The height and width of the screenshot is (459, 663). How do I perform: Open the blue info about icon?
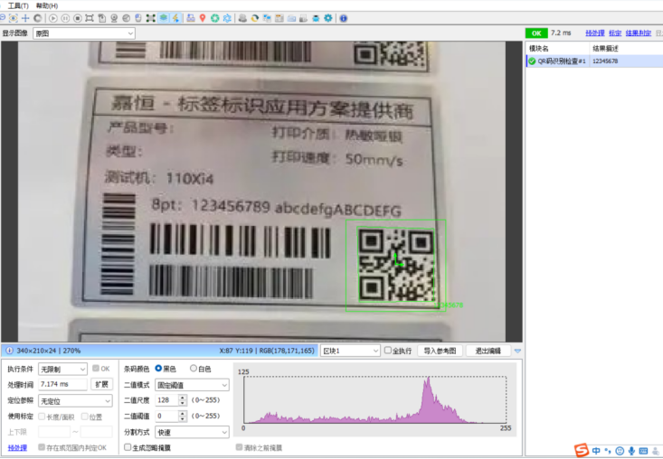344,18
